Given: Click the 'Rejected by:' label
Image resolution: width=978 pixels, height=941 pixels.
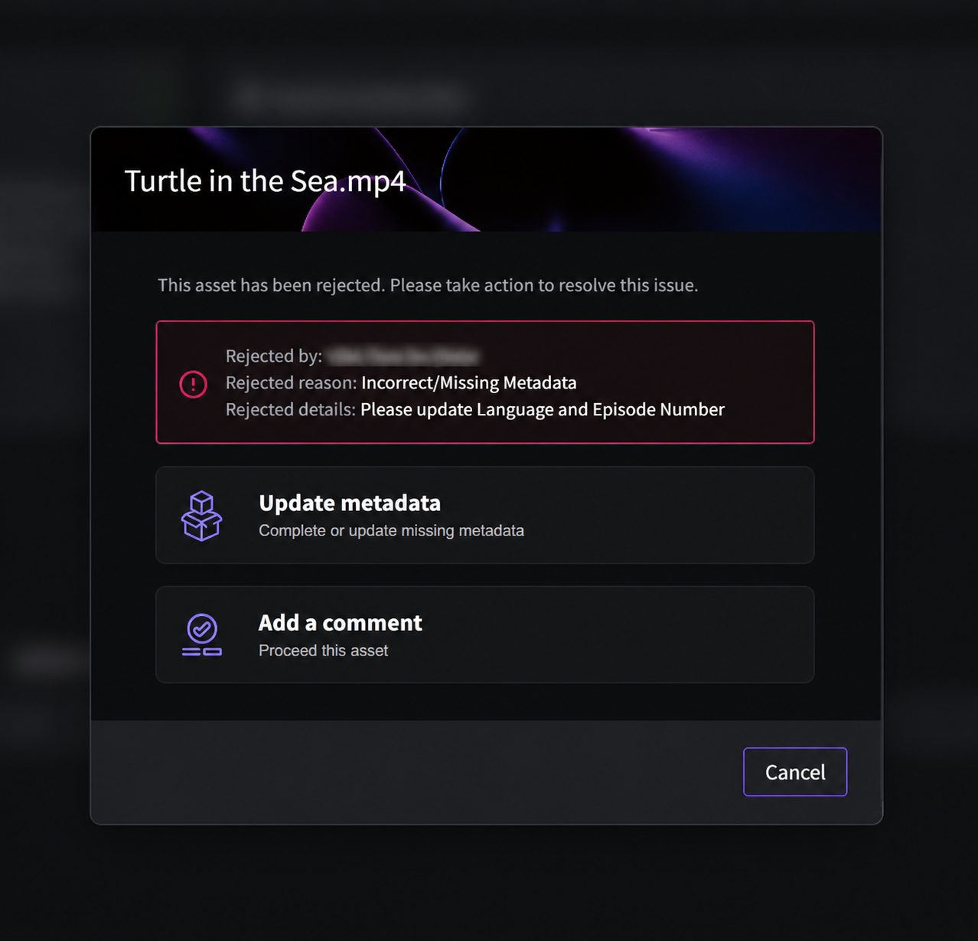Looking at the screenshot, I should click(273, 356).
